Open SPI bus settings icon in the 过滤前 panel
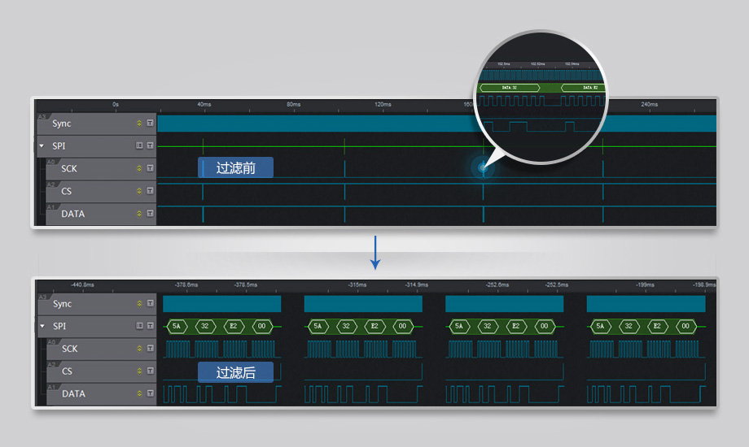Viewport: 749px width, 447px height. tap(139, 145)
